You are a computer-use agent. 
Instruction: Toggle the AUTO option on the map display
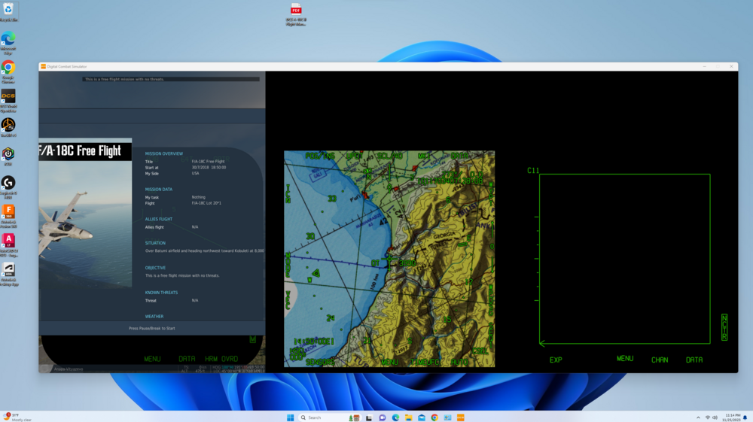pos(459,363)
